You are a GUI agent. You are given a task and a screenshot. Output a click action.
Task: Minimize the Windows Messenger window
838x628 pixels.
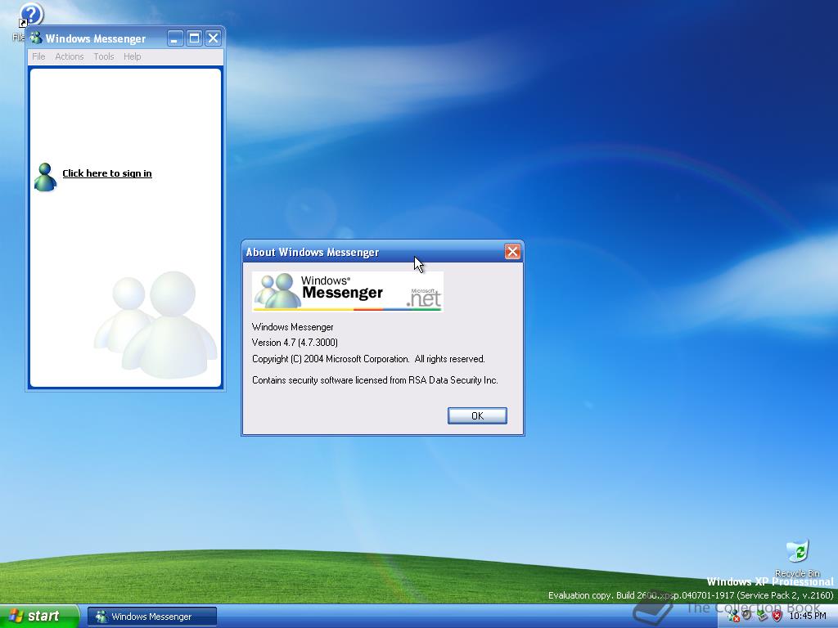(x=175, y=38)
